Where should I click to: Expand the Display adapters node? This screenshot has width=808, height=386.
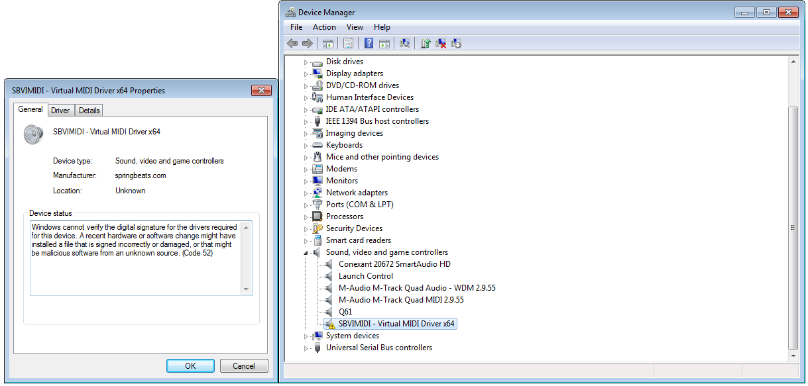coord(306,74)
